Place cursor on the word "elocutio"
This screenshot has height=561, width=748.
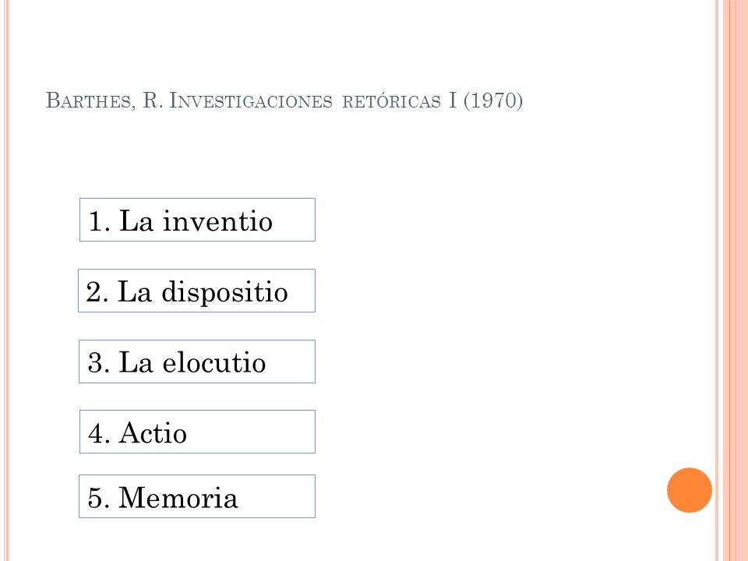pos(214,362)
